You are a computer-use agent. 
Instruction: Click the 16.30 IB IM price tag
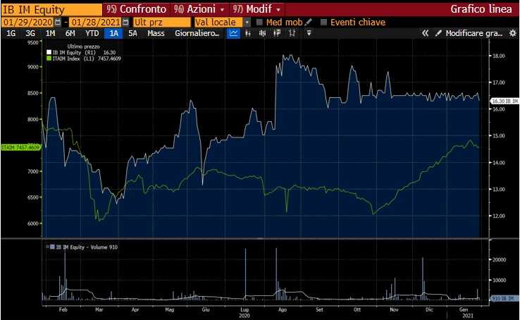[504, 101]
